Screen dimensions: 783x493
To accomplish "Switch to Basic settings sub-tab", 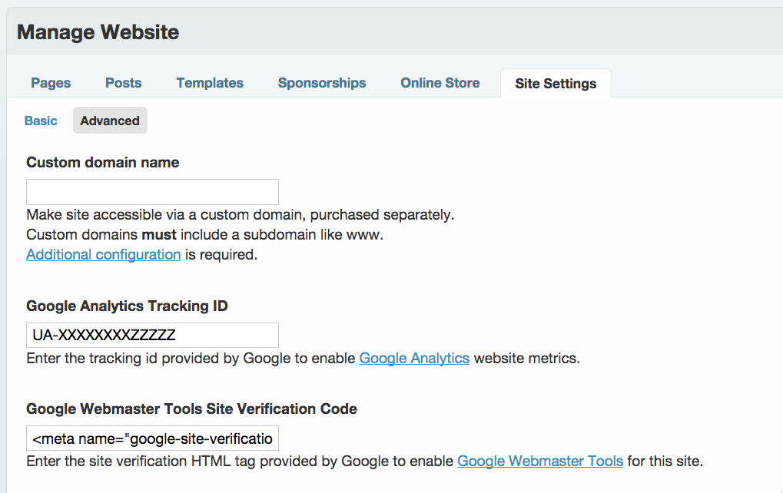I will click(x=41, y=121).
